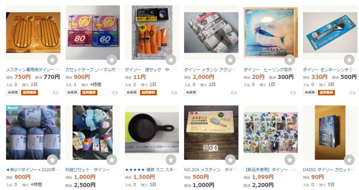Viewport: 359px width, 190px height.
Task: Open the ★希少!!ダイソー 2020年 yarn listing link
Action: click(33, 170)
